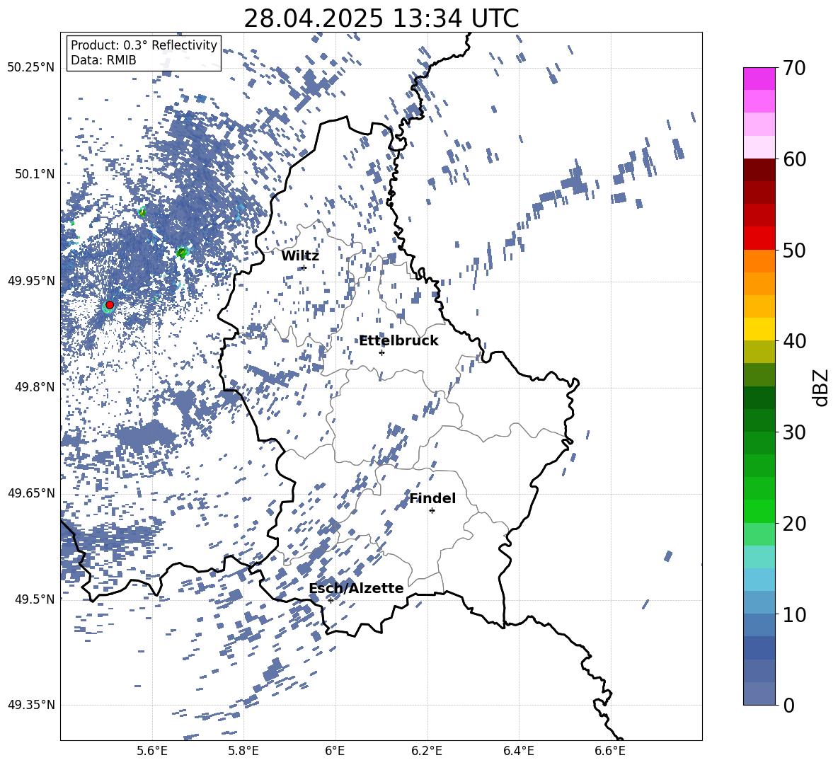
Task: Click the magenta top segment of colorbar
Action: coord(759,79)
